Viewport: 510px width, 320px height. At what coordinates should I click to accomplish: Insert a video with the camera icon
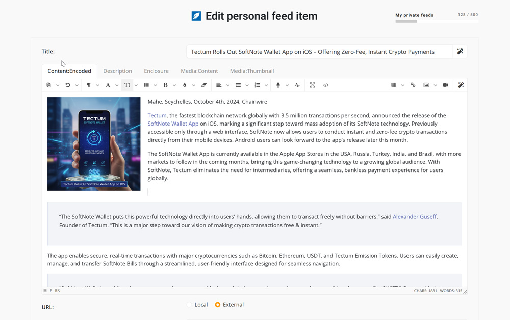point(445,85)
